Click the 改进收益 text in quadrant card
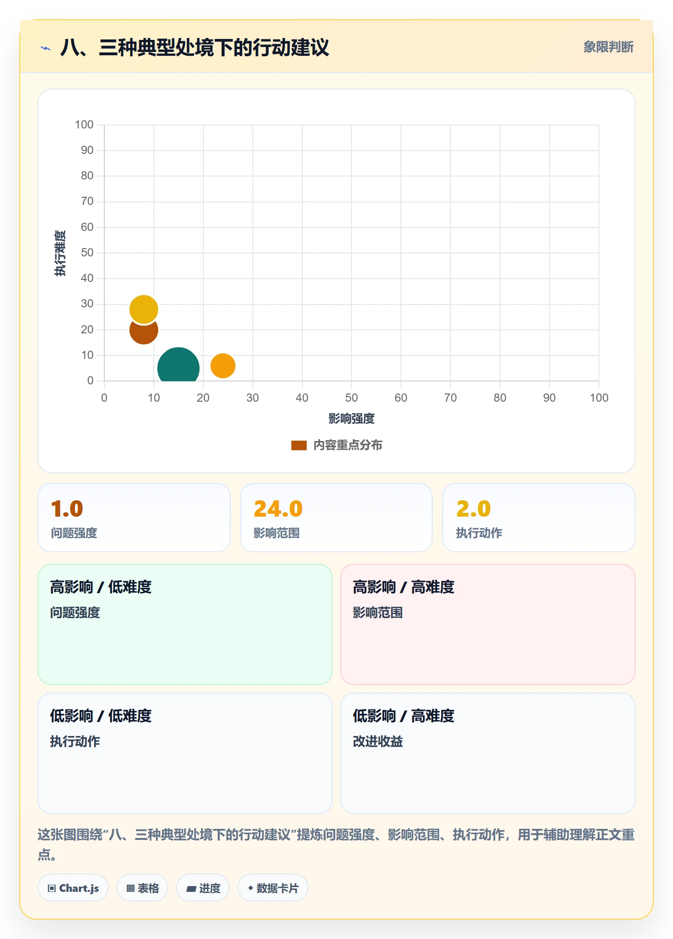Screen dimensions: 673x939 point(378,742)
